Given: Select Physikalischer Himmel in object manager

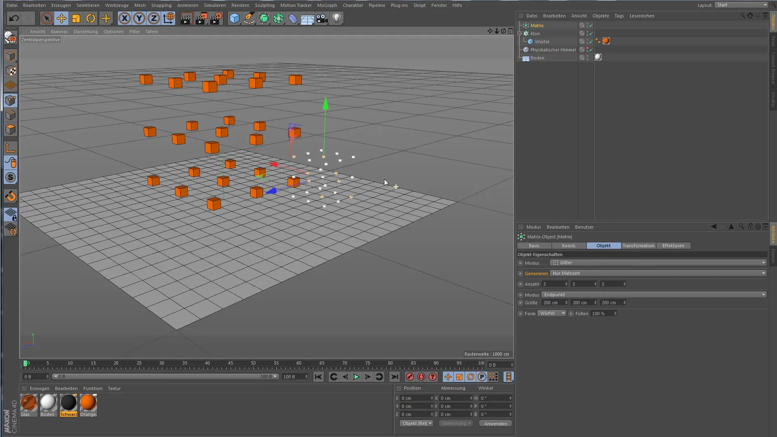Looking at the screenshot, I should [x=553, y=50].
